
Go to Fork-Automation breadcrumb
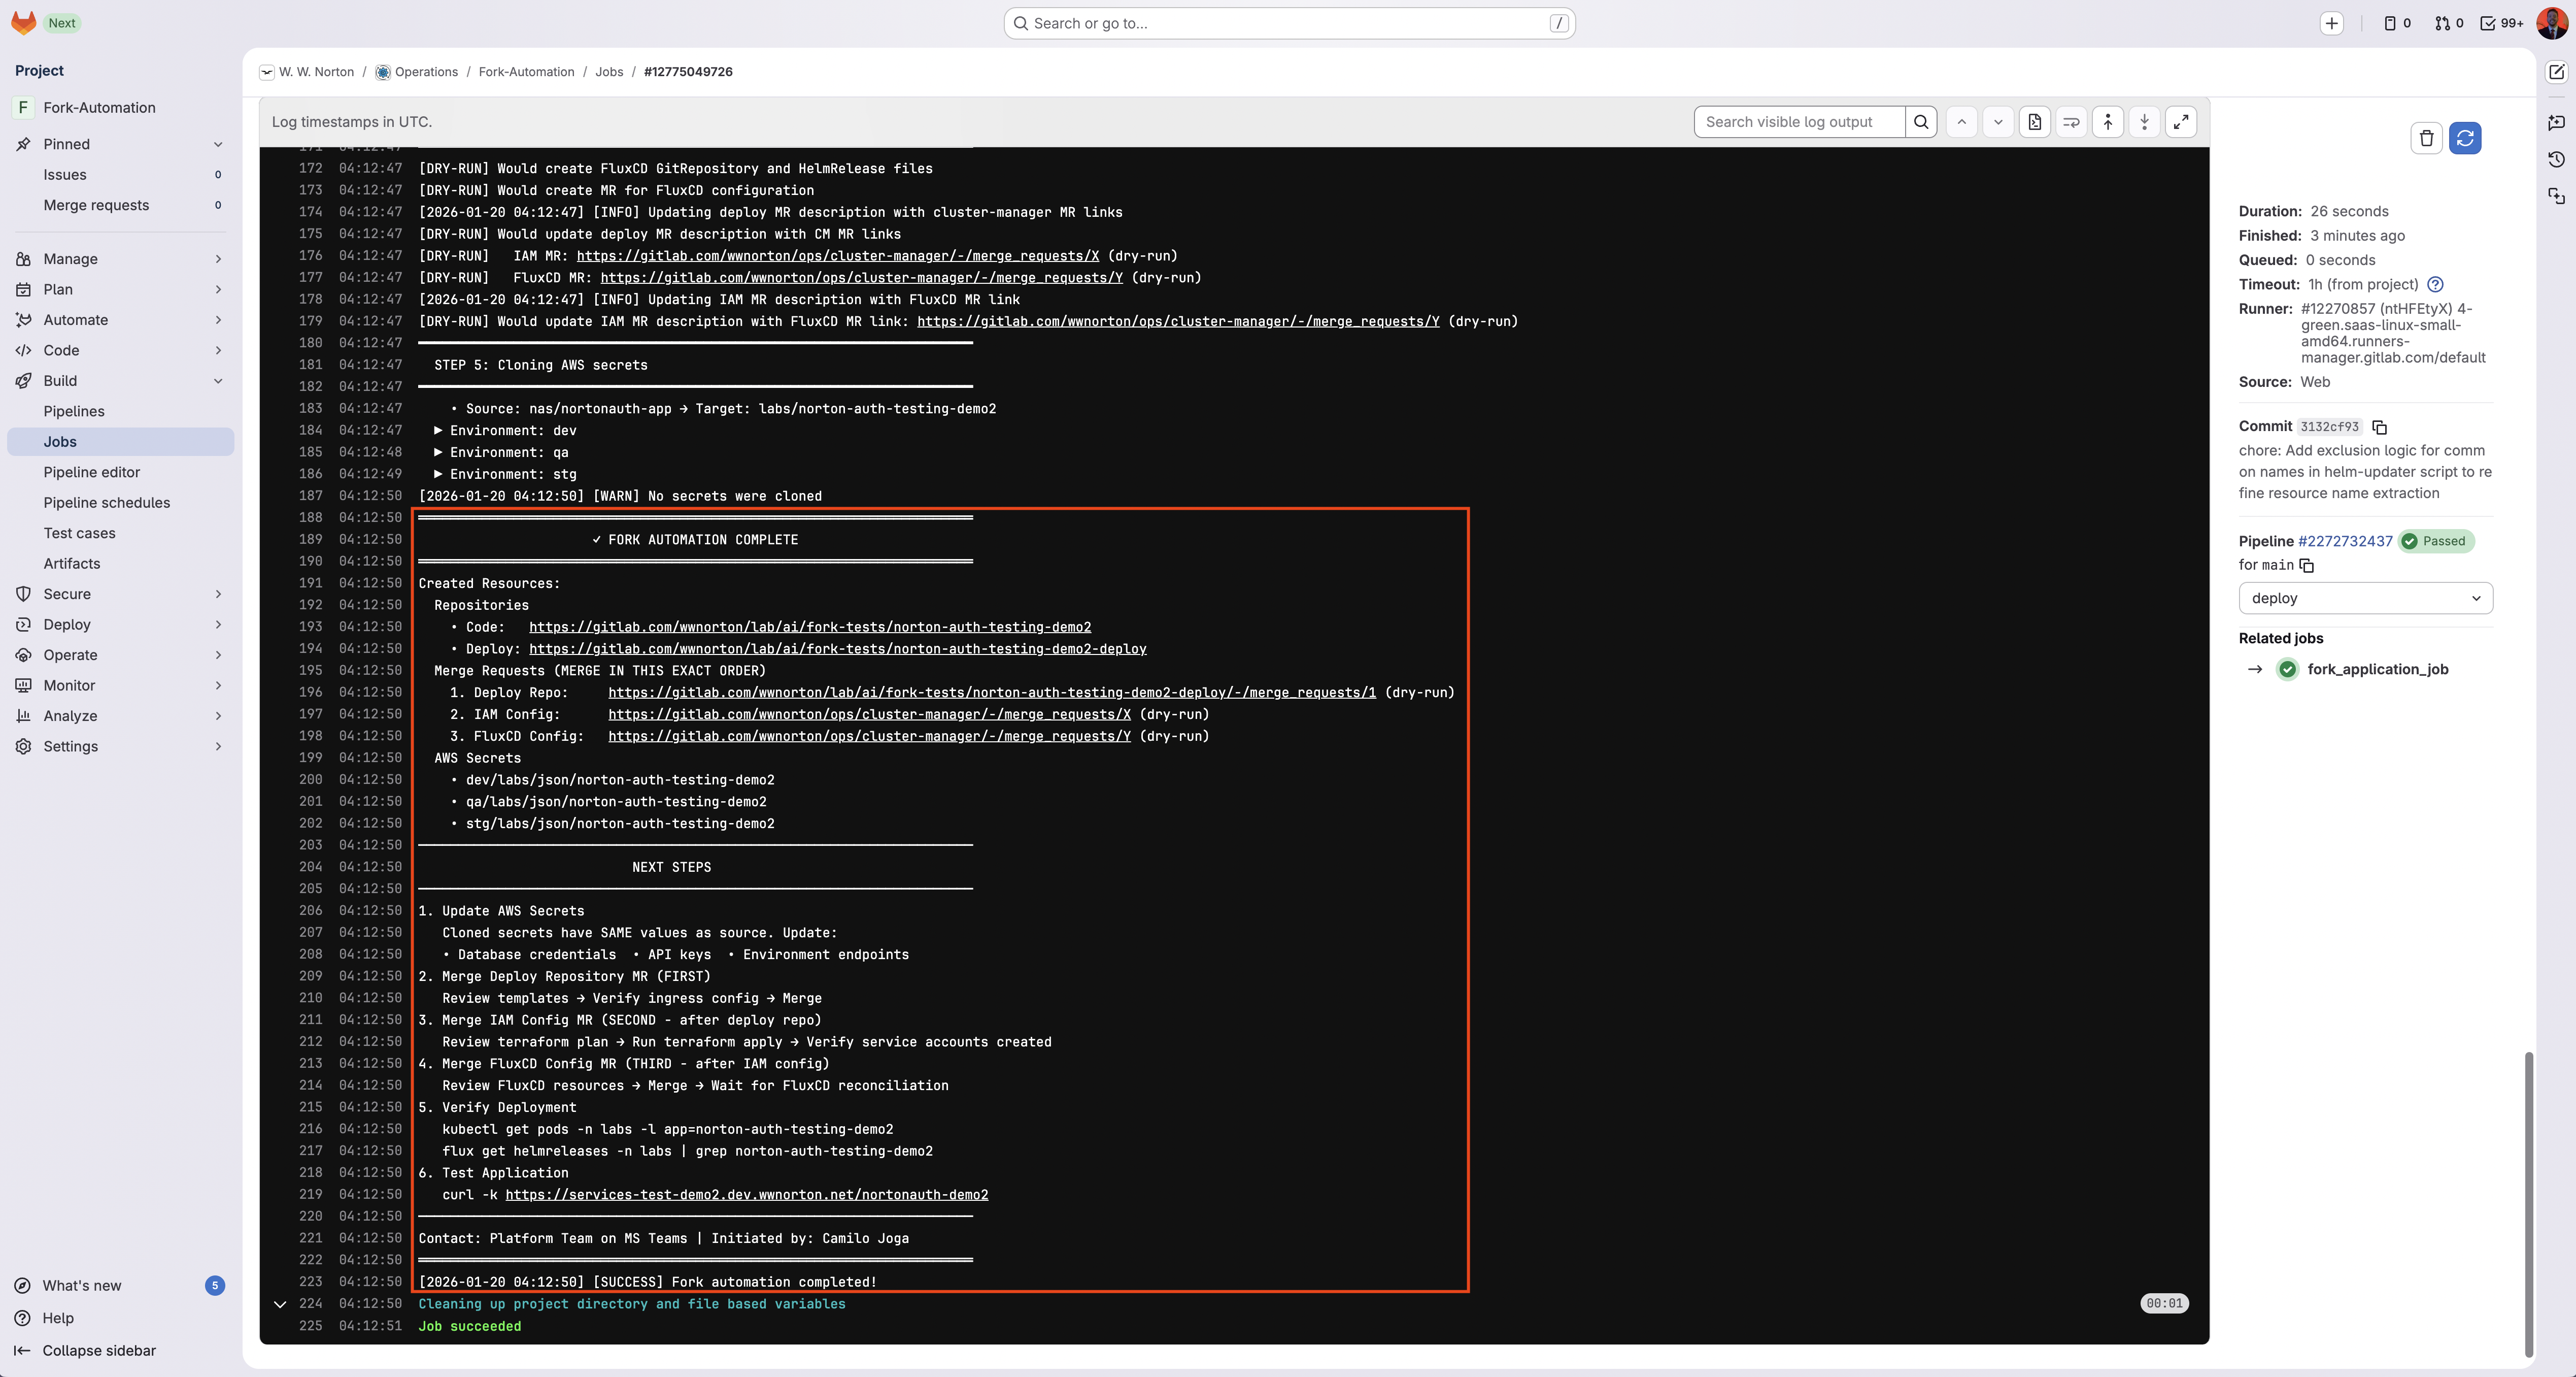[526, 72]
